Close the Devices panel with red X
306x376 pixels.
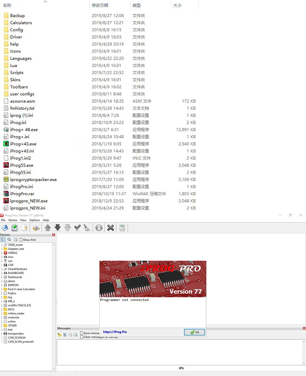point(54,235)
